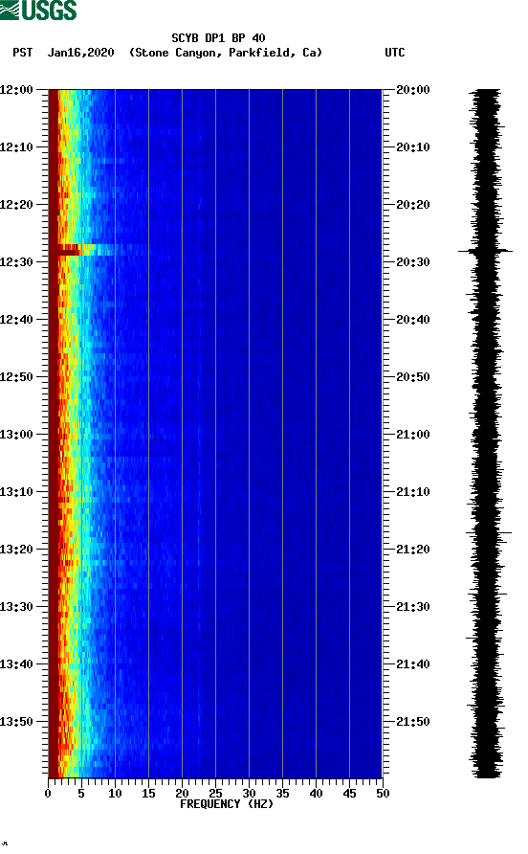The width and height of the screenshot is (528, 854).
Task: Click the 12:10 PST time label
Action: [x=16, y=147]
